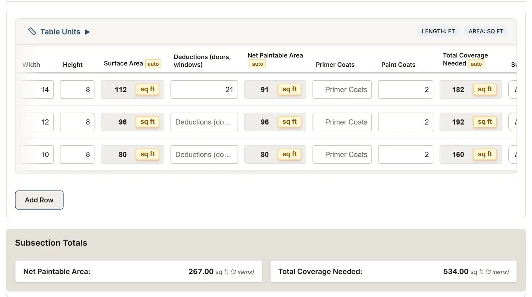The width and height of the screenshot is (532, 297).
Task: Click the 182 sq ft Total Coverage cell
Action: pos(471,90)
